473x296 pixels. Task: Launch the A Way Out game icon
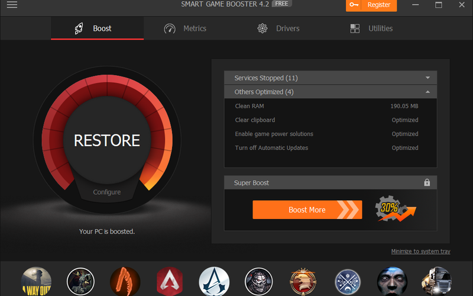pos(37,281)
